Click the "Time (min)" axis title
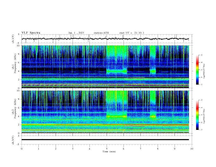The width and height of the screenshot is (216, 167). (x=109, y=151)
